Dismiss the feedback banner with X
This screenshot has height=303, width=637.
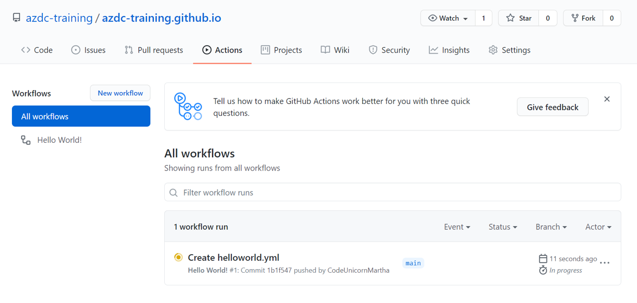(607, 99)
